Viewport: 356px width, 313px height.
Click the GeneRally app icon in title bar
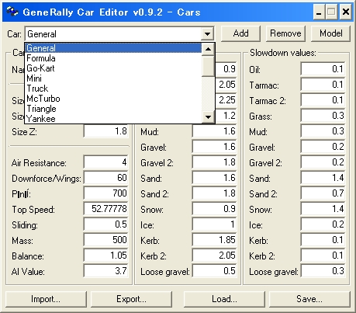[12, 12]
